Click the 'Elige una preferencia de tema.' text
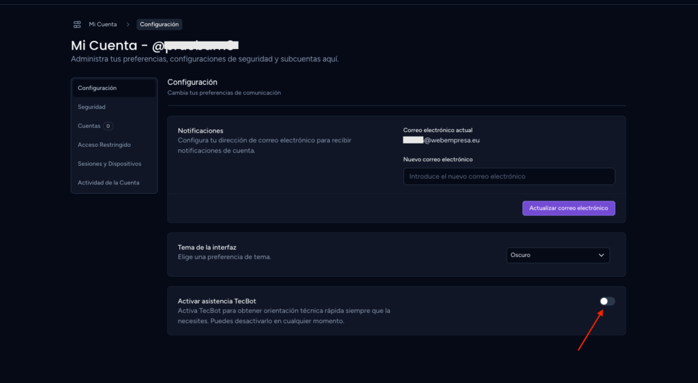The width and height of the screenshot is (698, 383). pyautogui.click(x=224, y=257)
